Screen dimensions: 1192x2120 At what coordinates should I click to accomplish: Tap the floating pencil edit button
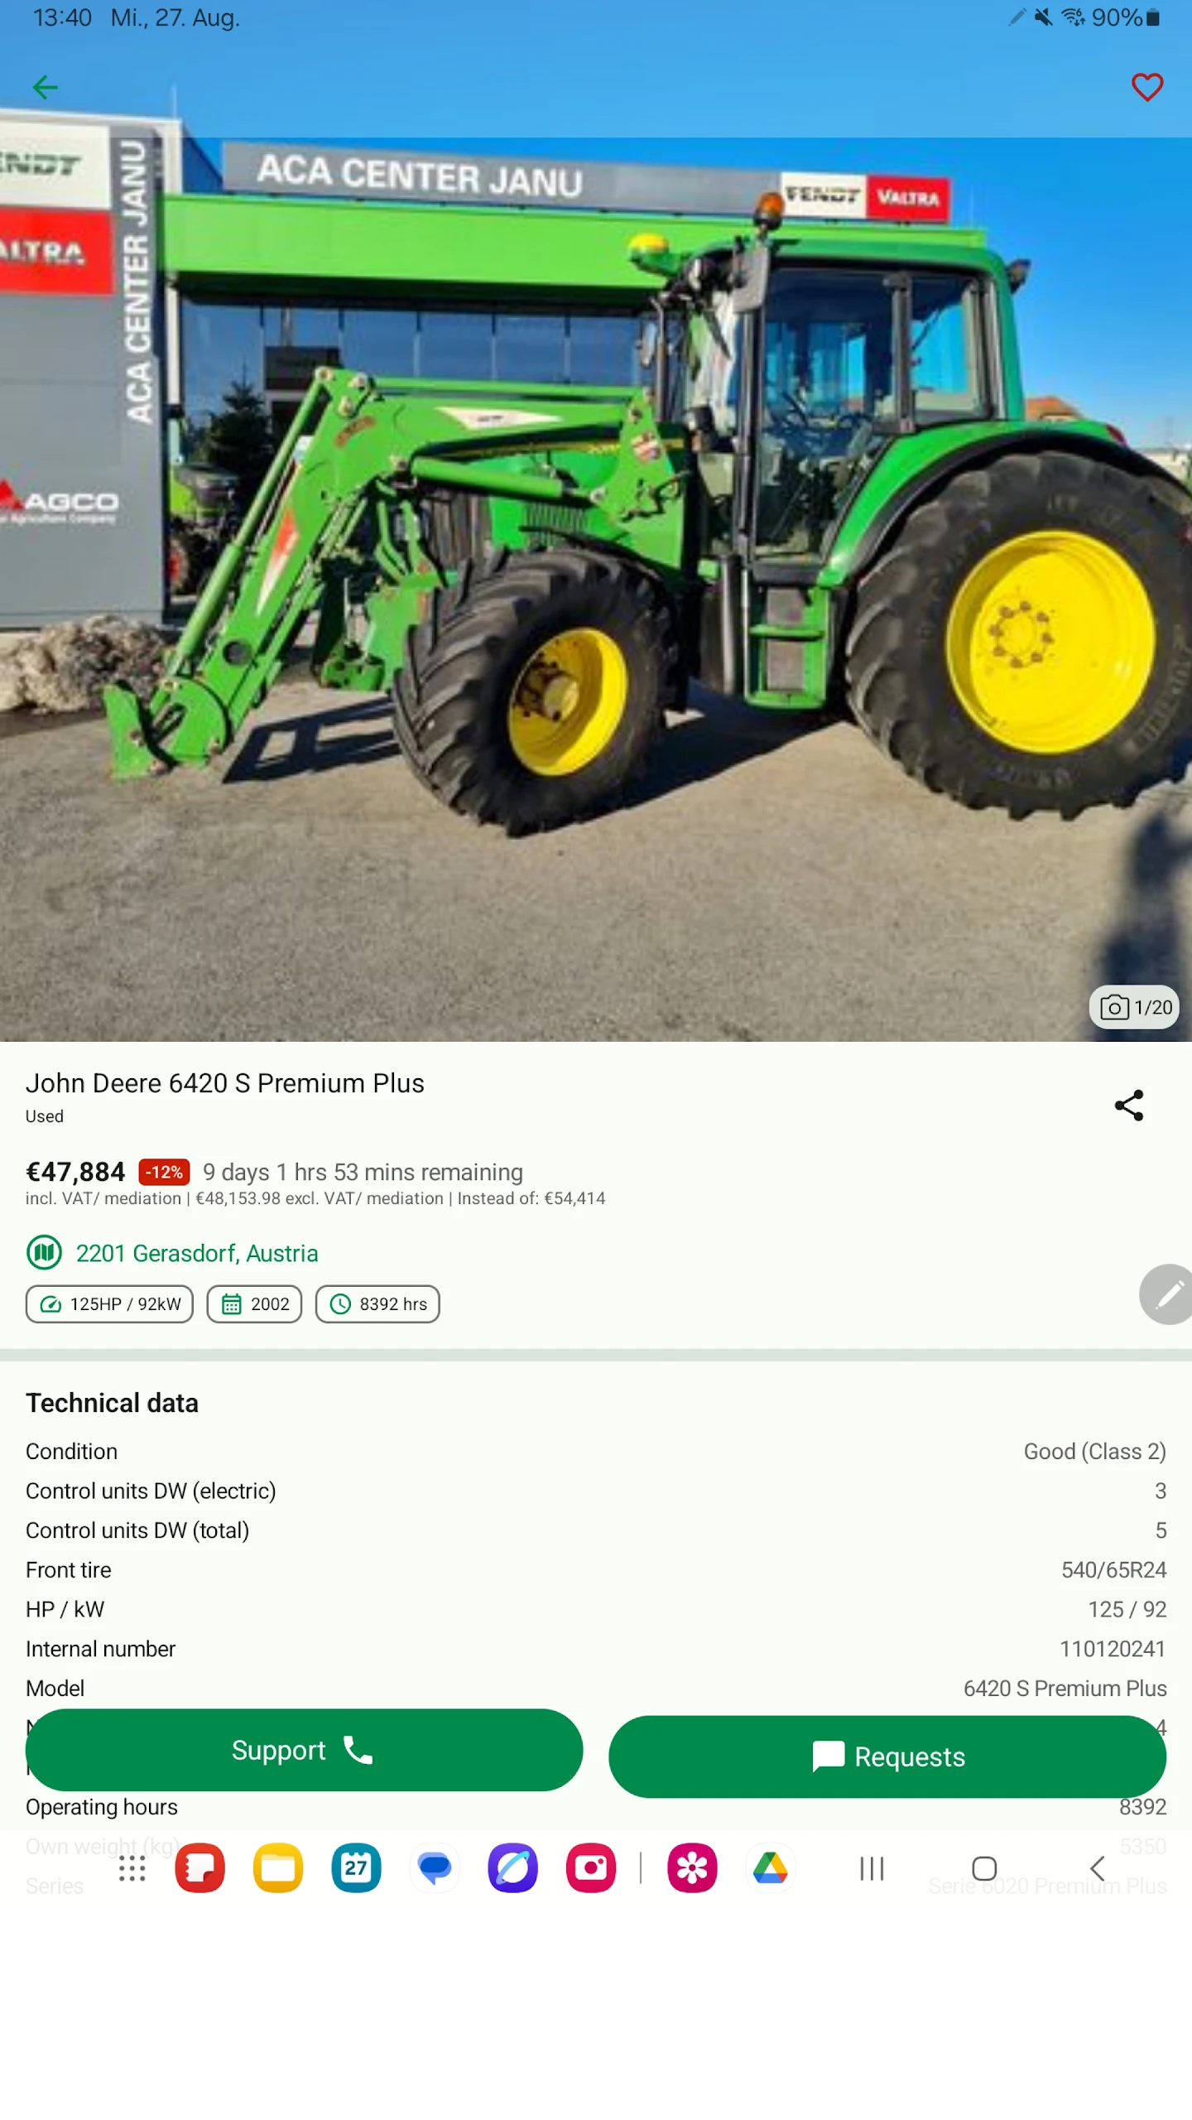(x=1167, y=1294)
